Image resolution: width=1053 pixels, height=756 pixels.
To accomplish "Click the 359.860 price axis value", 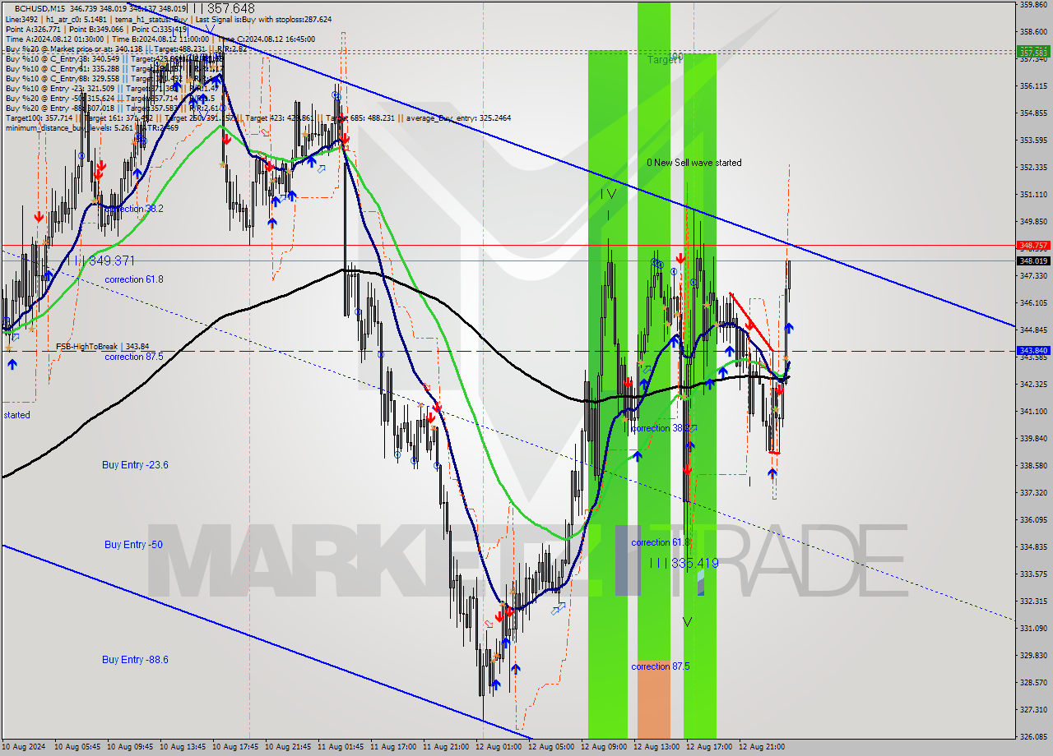I will 1033,5.
